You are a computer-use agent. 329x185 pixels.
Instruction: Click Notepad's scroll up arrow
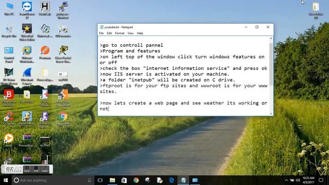click(271, 39)
